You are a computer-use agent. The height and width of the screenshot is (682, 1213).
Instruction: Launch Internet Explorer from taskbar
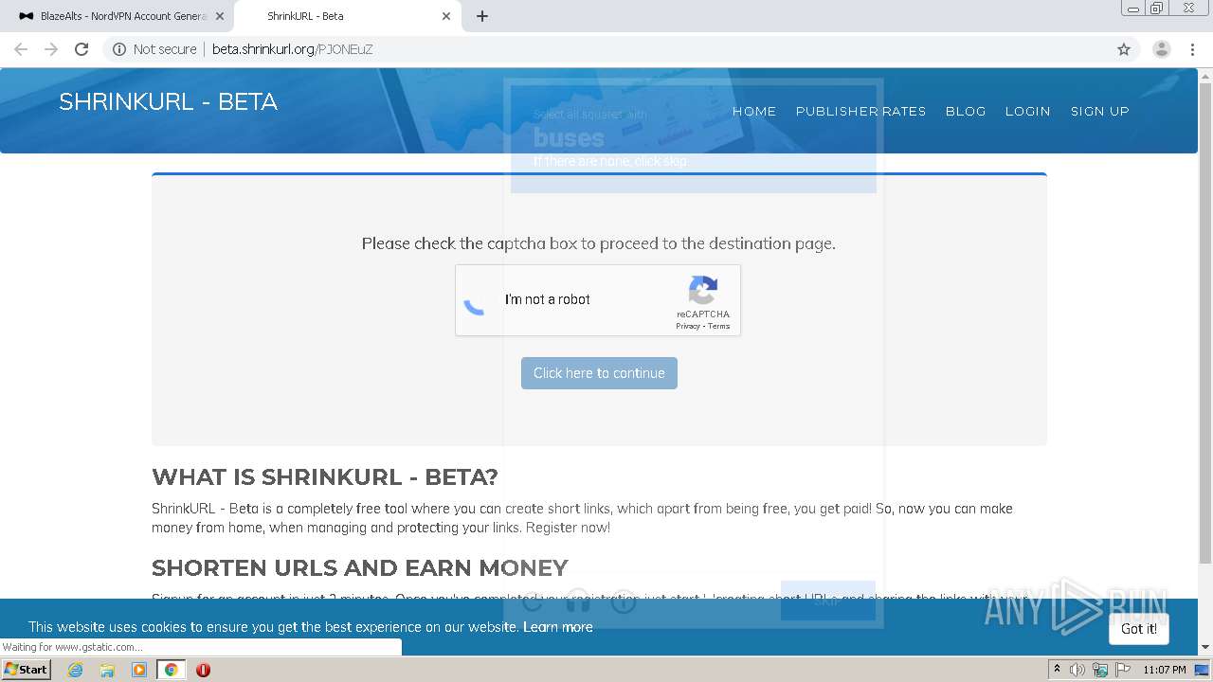pos(75,670)
